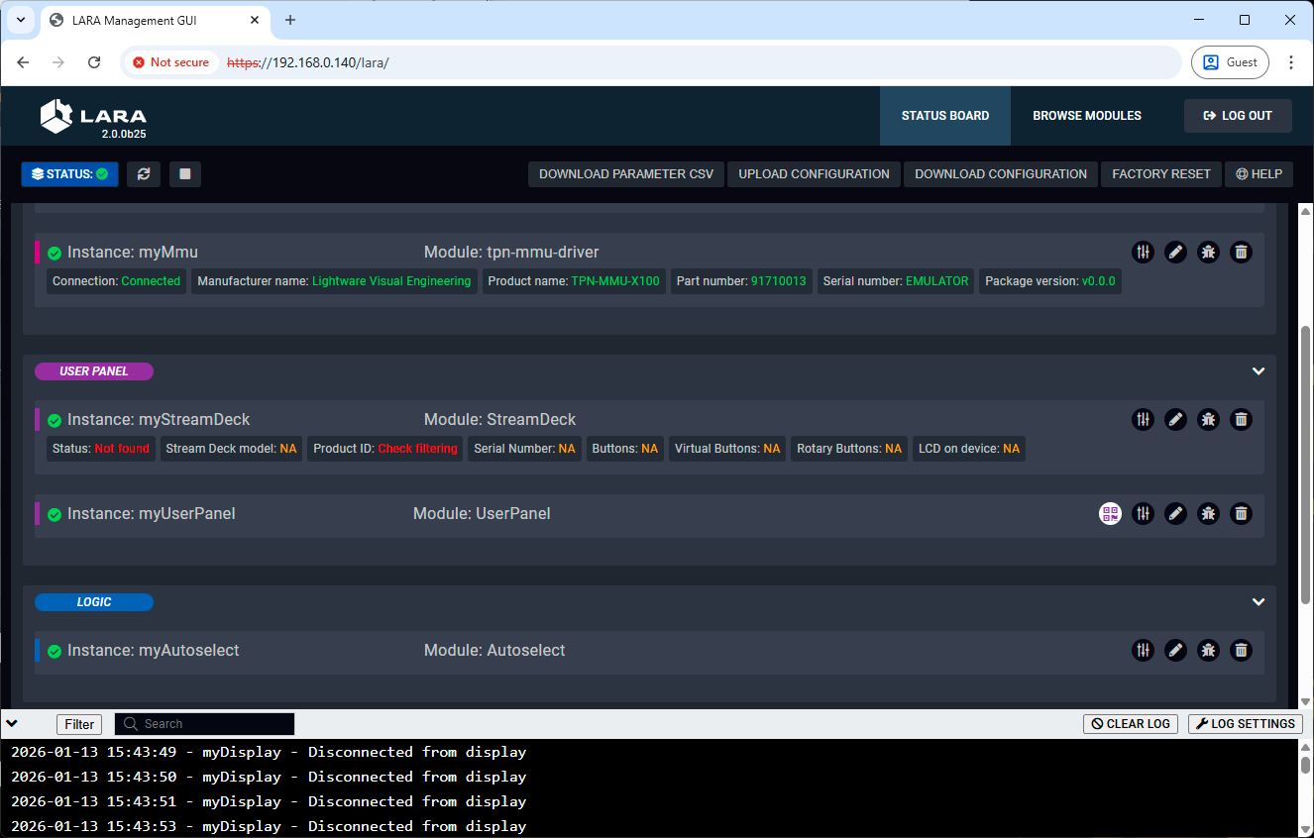1314x838 pixels.
Task: Click the stop square icon in the toolbar
Action: pyautogui.click(x=185, y=174)
